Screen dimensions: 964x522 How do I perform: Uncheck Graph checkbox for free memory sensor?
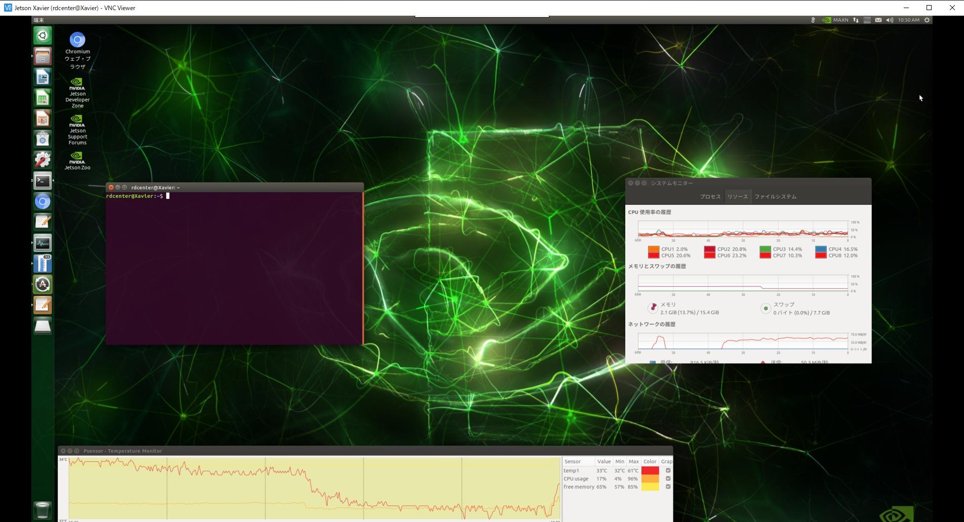click(668, 487)
